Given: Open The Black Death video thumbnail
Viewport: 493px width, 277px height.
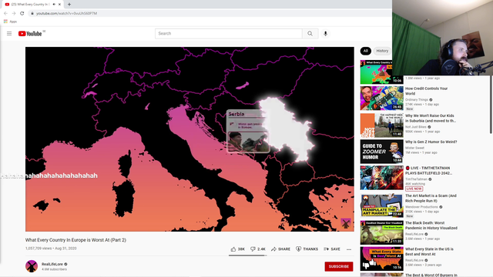Looking at the screenshot, I should (x=382, y=232).
